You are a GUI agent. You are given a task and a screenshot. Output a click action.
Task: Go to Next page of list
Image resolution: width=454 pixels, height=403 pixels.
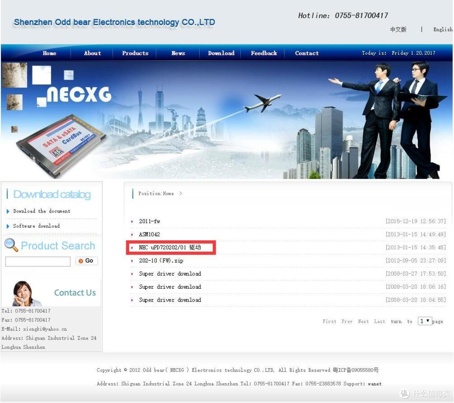[x=363, y=321]
